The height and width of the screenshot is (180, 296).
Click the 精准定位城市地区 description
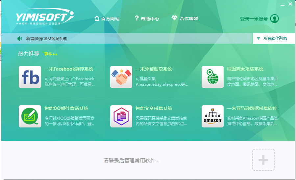(x=252, y=81)
